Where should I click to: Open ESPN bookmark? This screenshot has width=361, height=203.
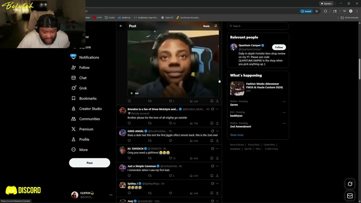(97, 17)
